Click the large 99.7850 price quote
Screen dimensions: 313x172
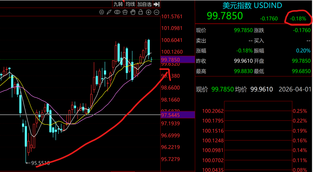225,16
